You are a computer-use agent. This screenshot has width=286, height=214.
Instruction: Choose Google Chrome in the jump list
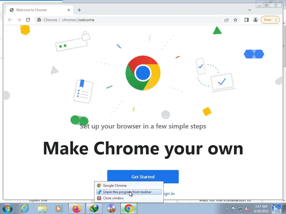click(x=129, y=186)
